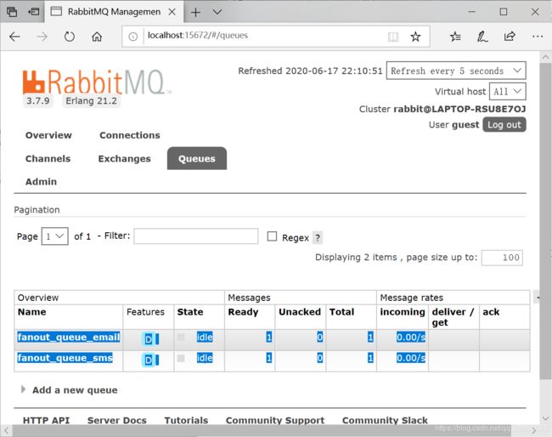
Task: Expand the Add a new queue section
Action: (x=75, y=390)
